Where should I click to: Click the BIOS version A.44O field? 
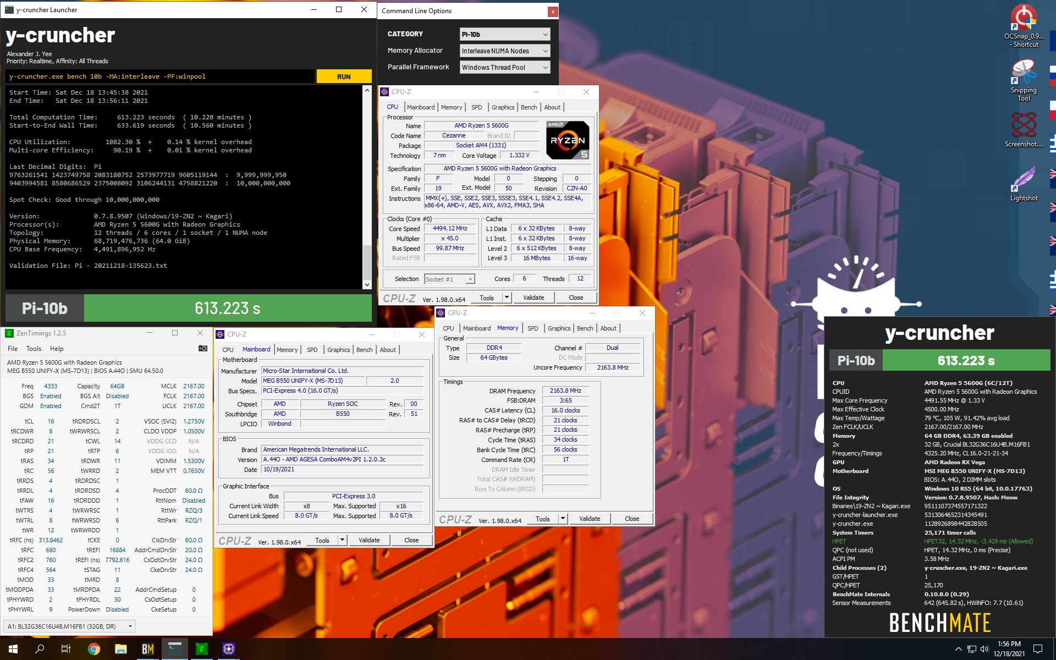[x=342, y=459]
